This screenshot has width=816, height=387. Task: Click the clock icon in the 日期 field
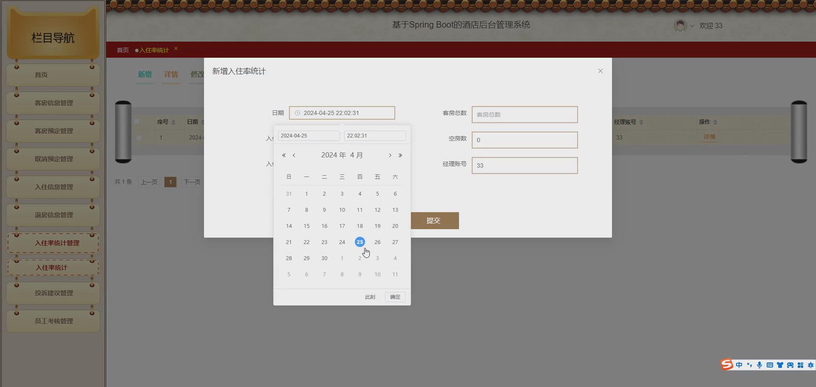point(297,113)
